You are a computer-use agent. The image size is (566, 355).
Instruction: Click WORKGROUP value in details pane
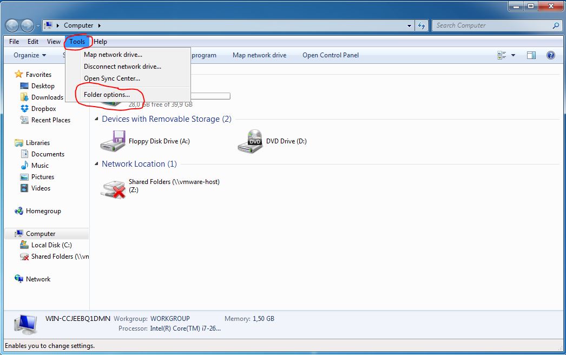[x=170, y=319]
